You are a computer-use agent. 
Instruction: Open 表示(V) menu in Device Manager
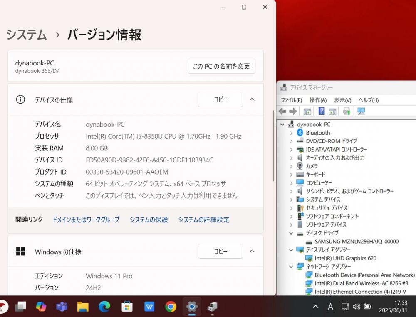342,100
